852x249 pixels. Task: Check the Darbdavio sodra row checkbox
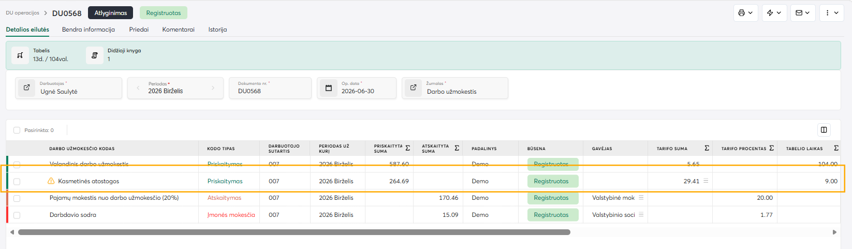coord(17,215)
